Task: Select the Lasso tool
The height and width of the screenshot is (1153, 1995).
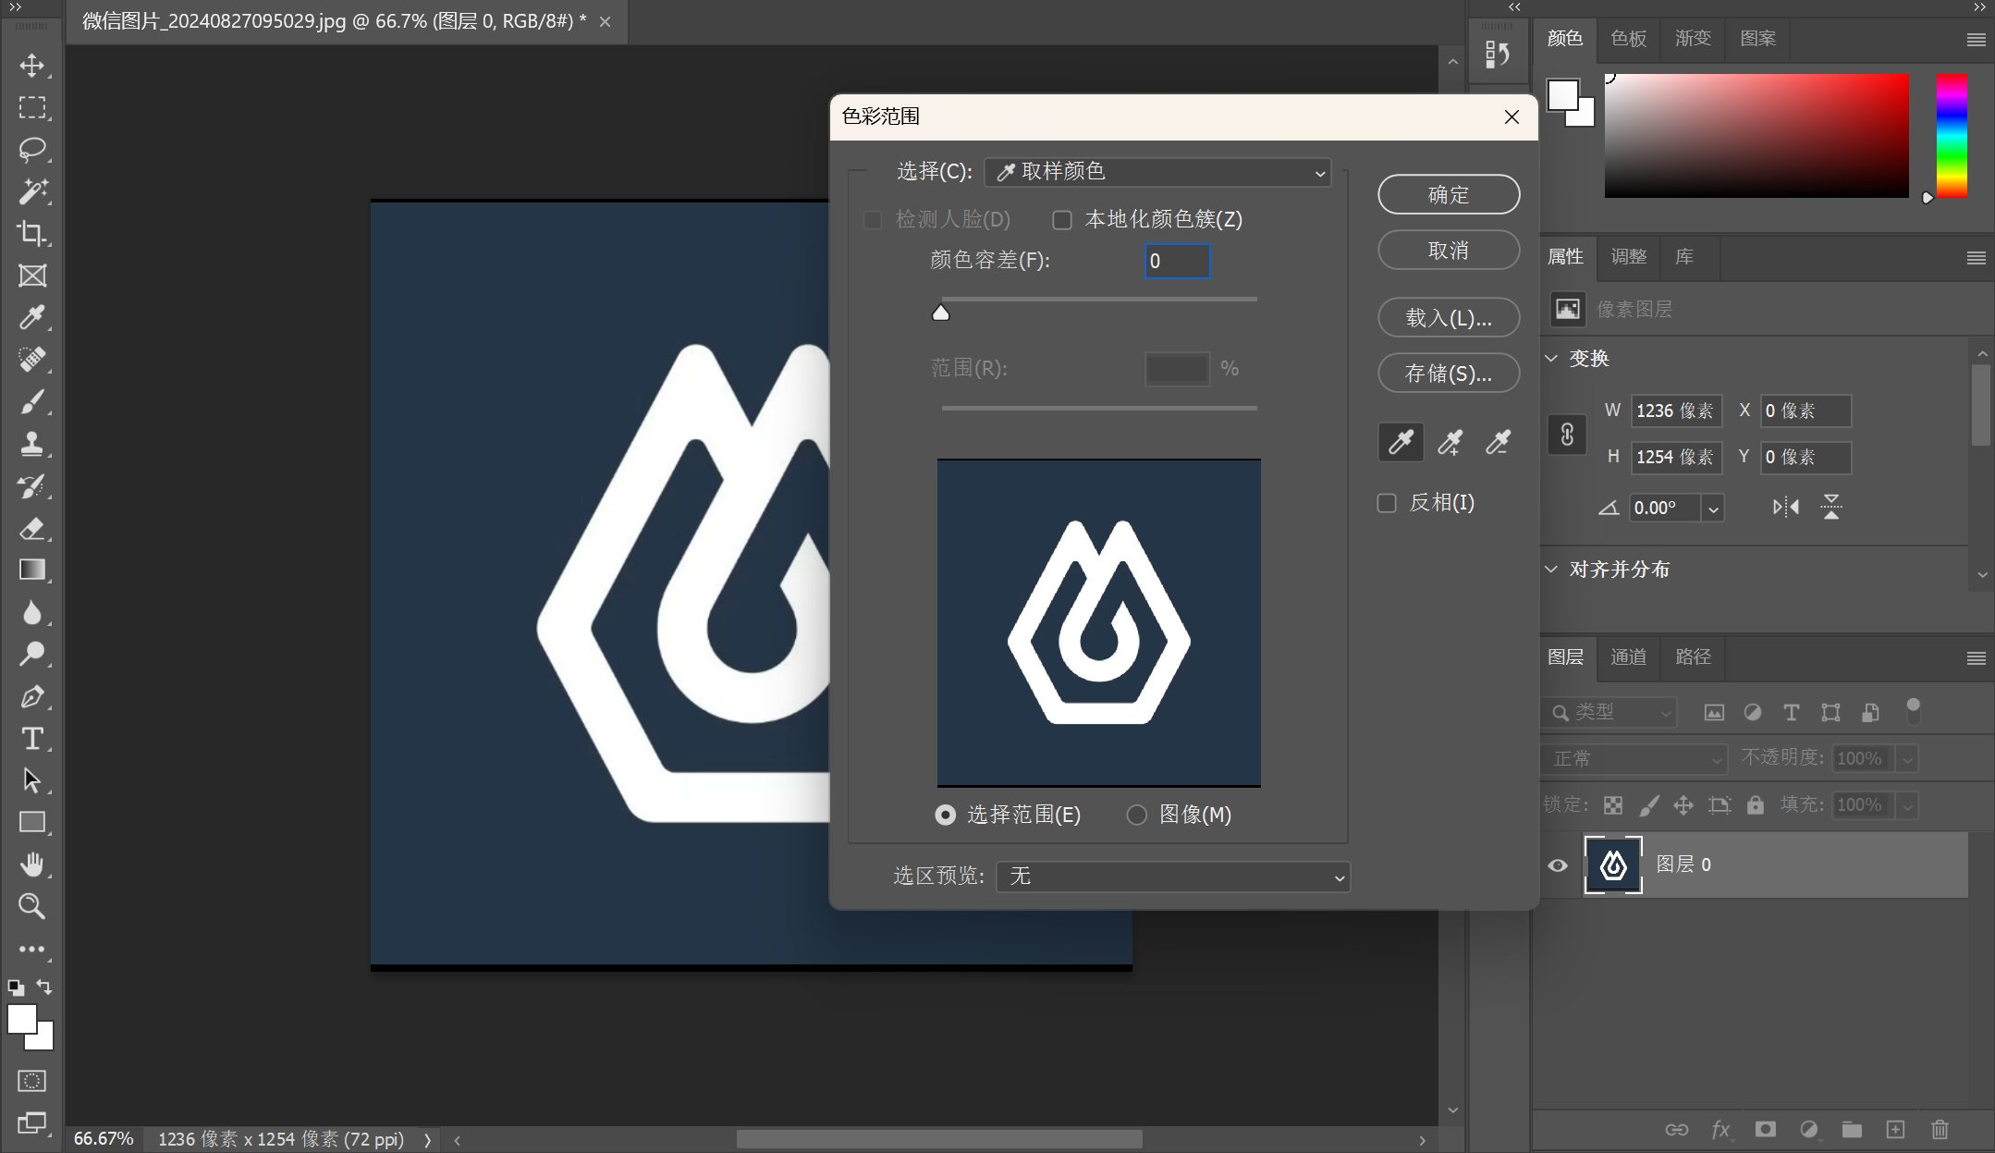Action: pos(32,150)
